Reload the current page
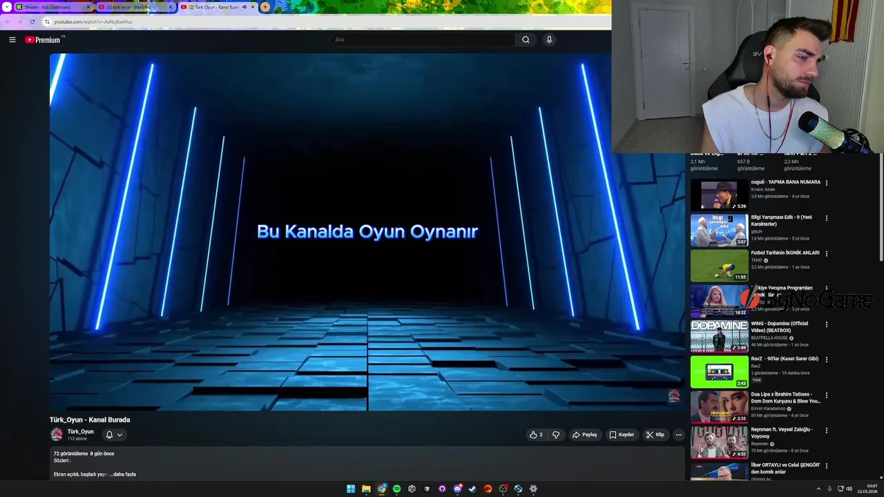This screenshot has height=497, width=884. [32, 21]
